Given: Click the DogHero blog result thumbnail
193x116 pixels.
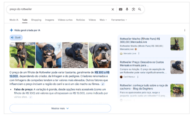Looking at the screenshot, I should coord(177,91).
